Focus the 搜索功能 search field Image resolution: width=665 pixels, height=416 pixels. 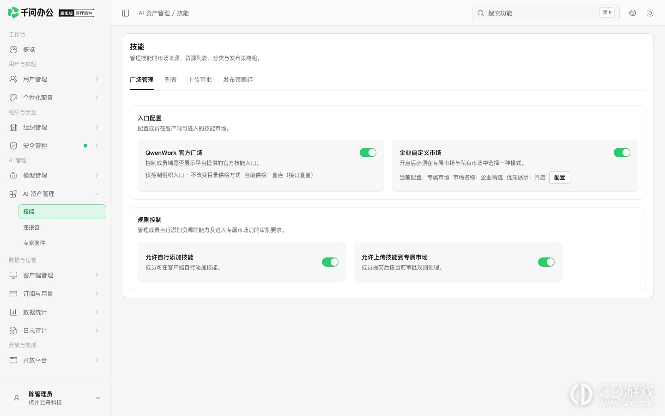(546, 13)
